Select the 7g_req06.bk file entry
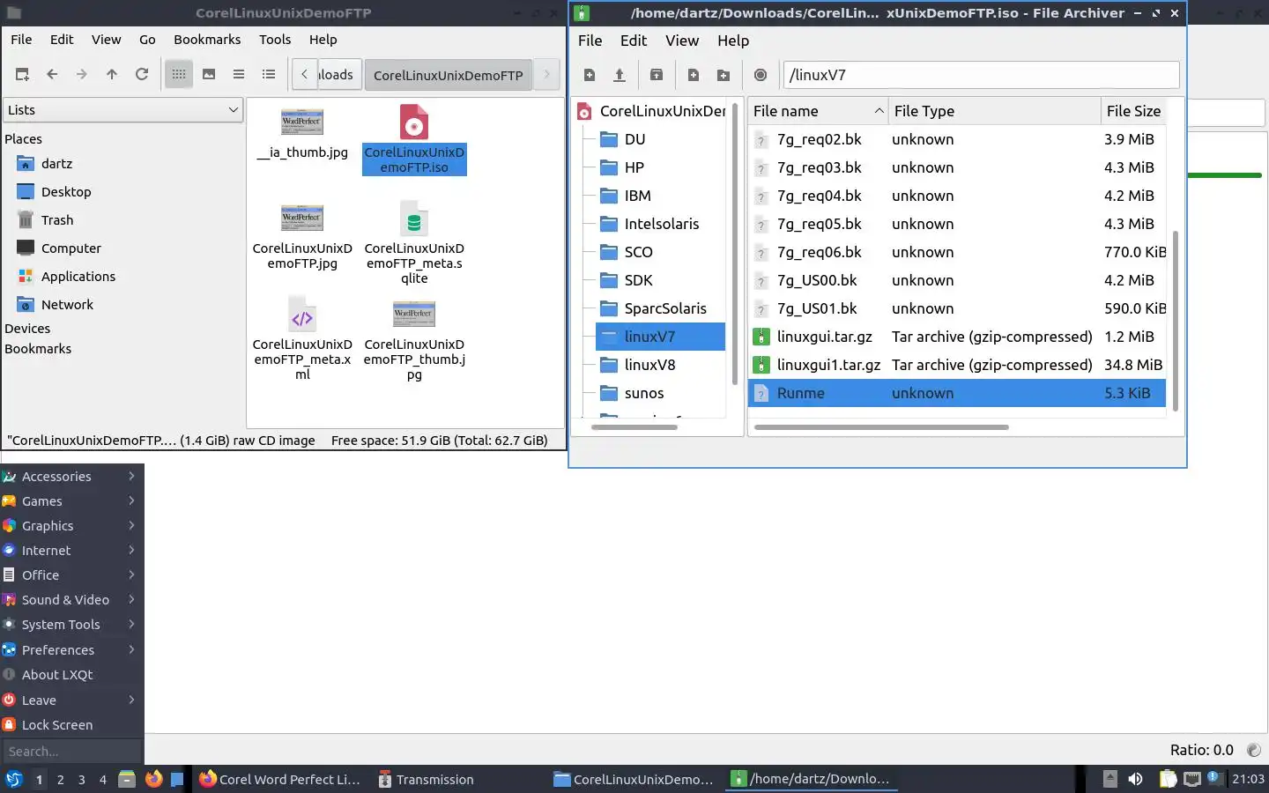 coord(957,252)
